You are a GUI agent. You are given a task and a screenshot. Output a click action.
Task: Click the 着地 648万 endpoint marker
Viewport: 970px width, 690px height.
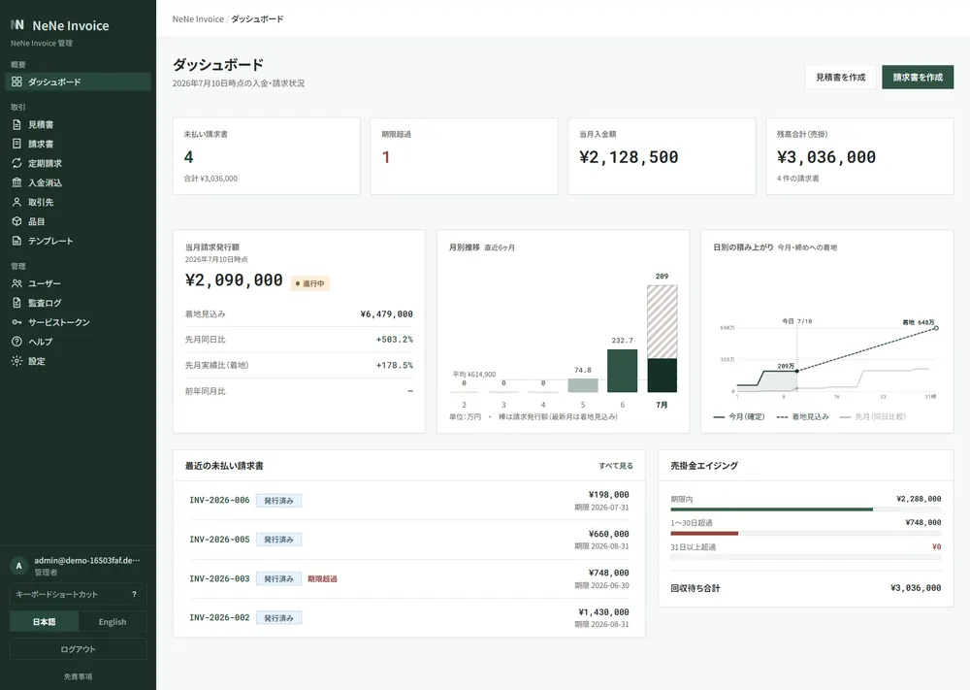click(936, 328)
